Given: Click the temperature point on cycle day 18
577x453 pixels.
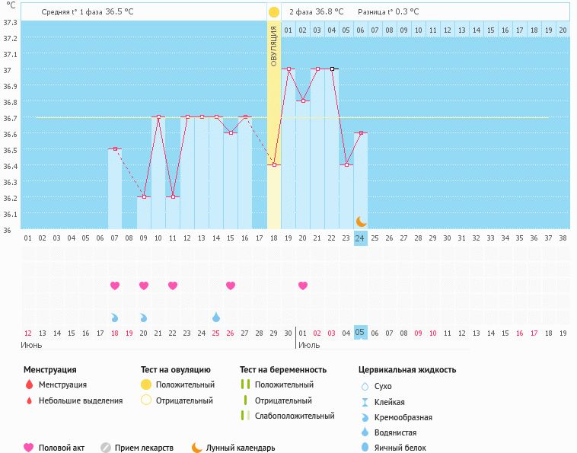Looking at the screenshot, I should [274, 165].
